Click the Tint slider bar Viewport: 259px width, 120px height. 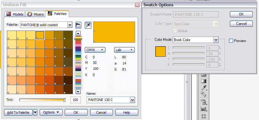tap(42, 100)
